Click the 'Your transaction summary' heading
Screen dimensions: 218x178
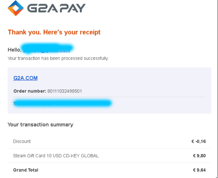(40, 124)
